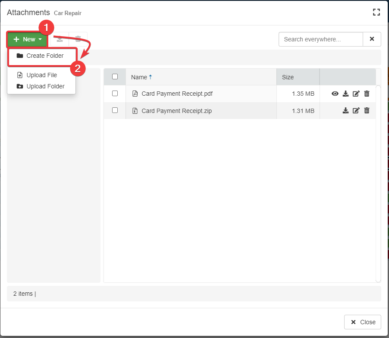Delete Card Payment Receipt.pdf using trash icon

click(367, 94)
